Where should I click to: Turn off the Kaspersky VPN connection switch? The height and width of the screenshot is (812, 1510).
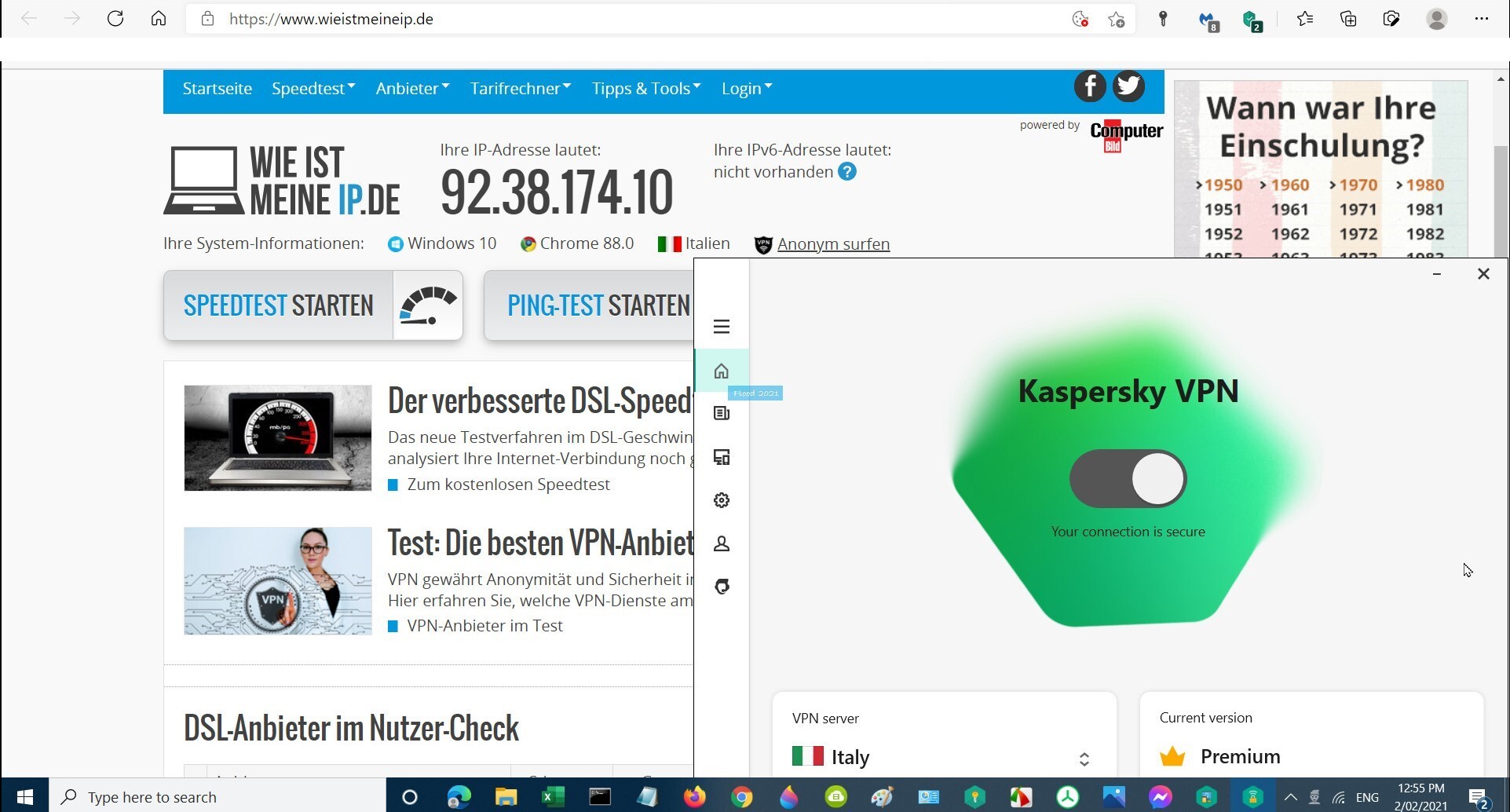click(1128, 479)
